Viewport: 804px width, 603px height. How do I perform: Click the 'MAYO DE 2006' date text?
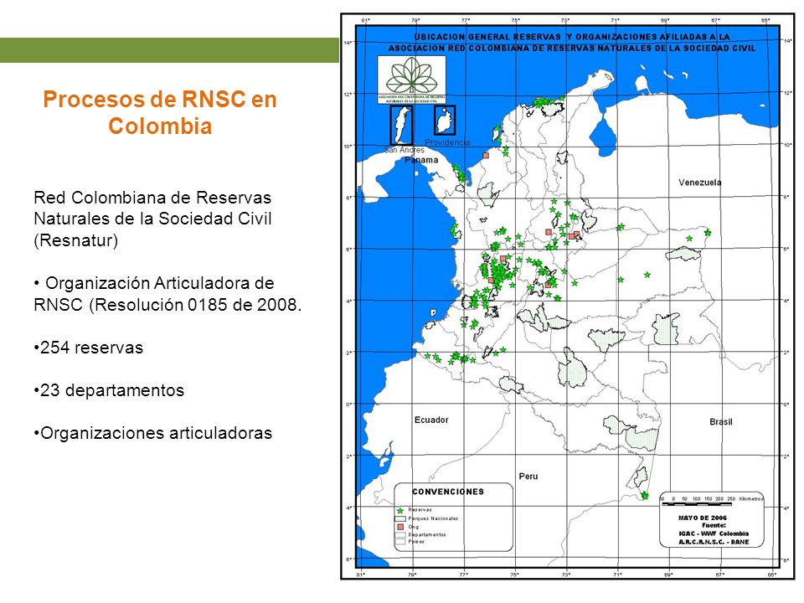(703, 518)
